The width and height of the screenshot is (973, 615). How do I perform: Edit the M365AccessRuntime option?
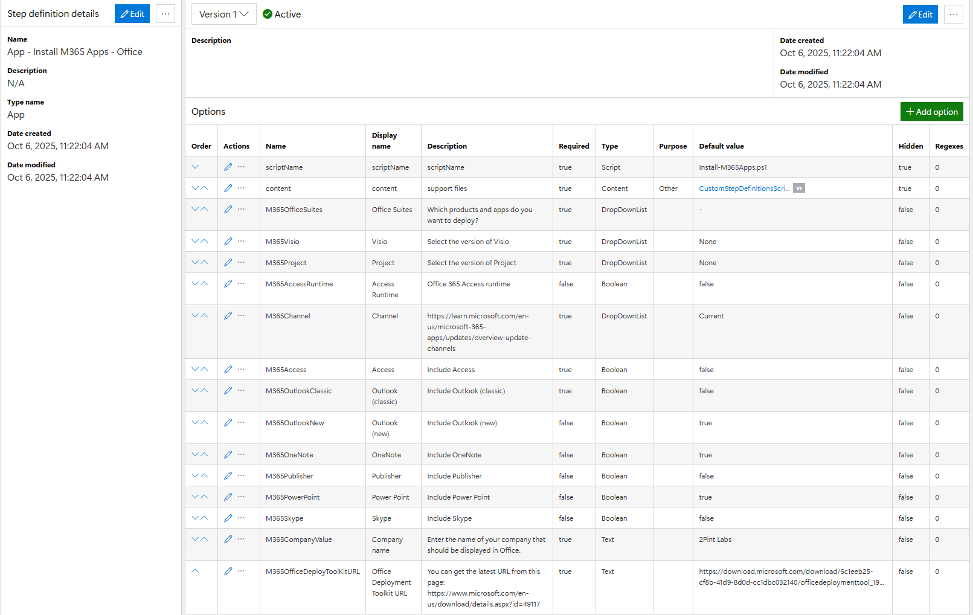point(228,283)
